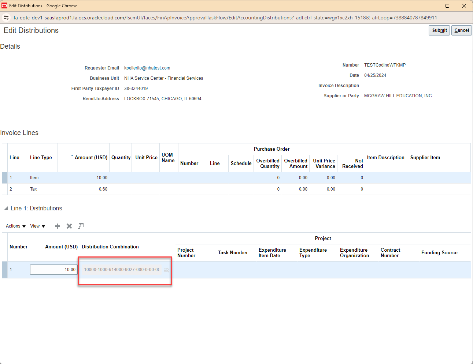Click the browser address bar URL
Viewport: 473px width, 364px height.
[225, 18]
